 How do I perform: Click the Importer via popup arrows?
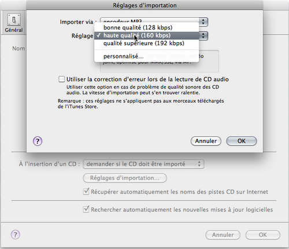[203, 22]
